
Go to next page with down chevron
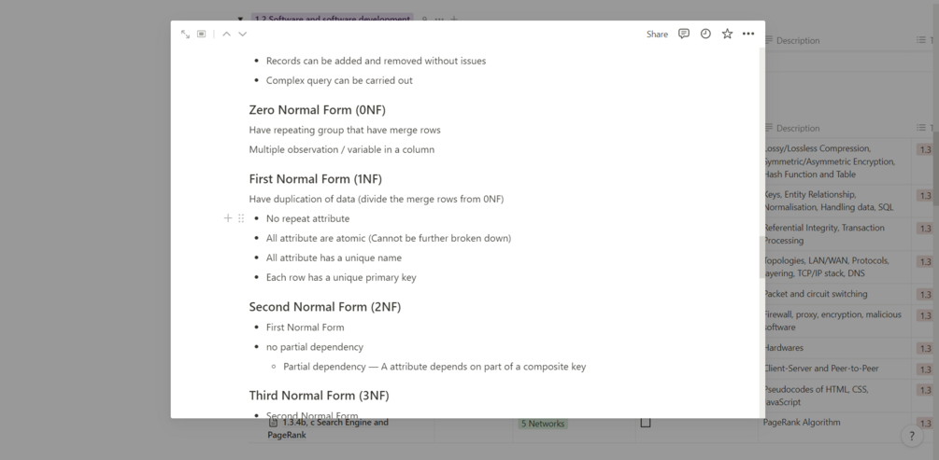pyautogui.click(x=243, y=35)
